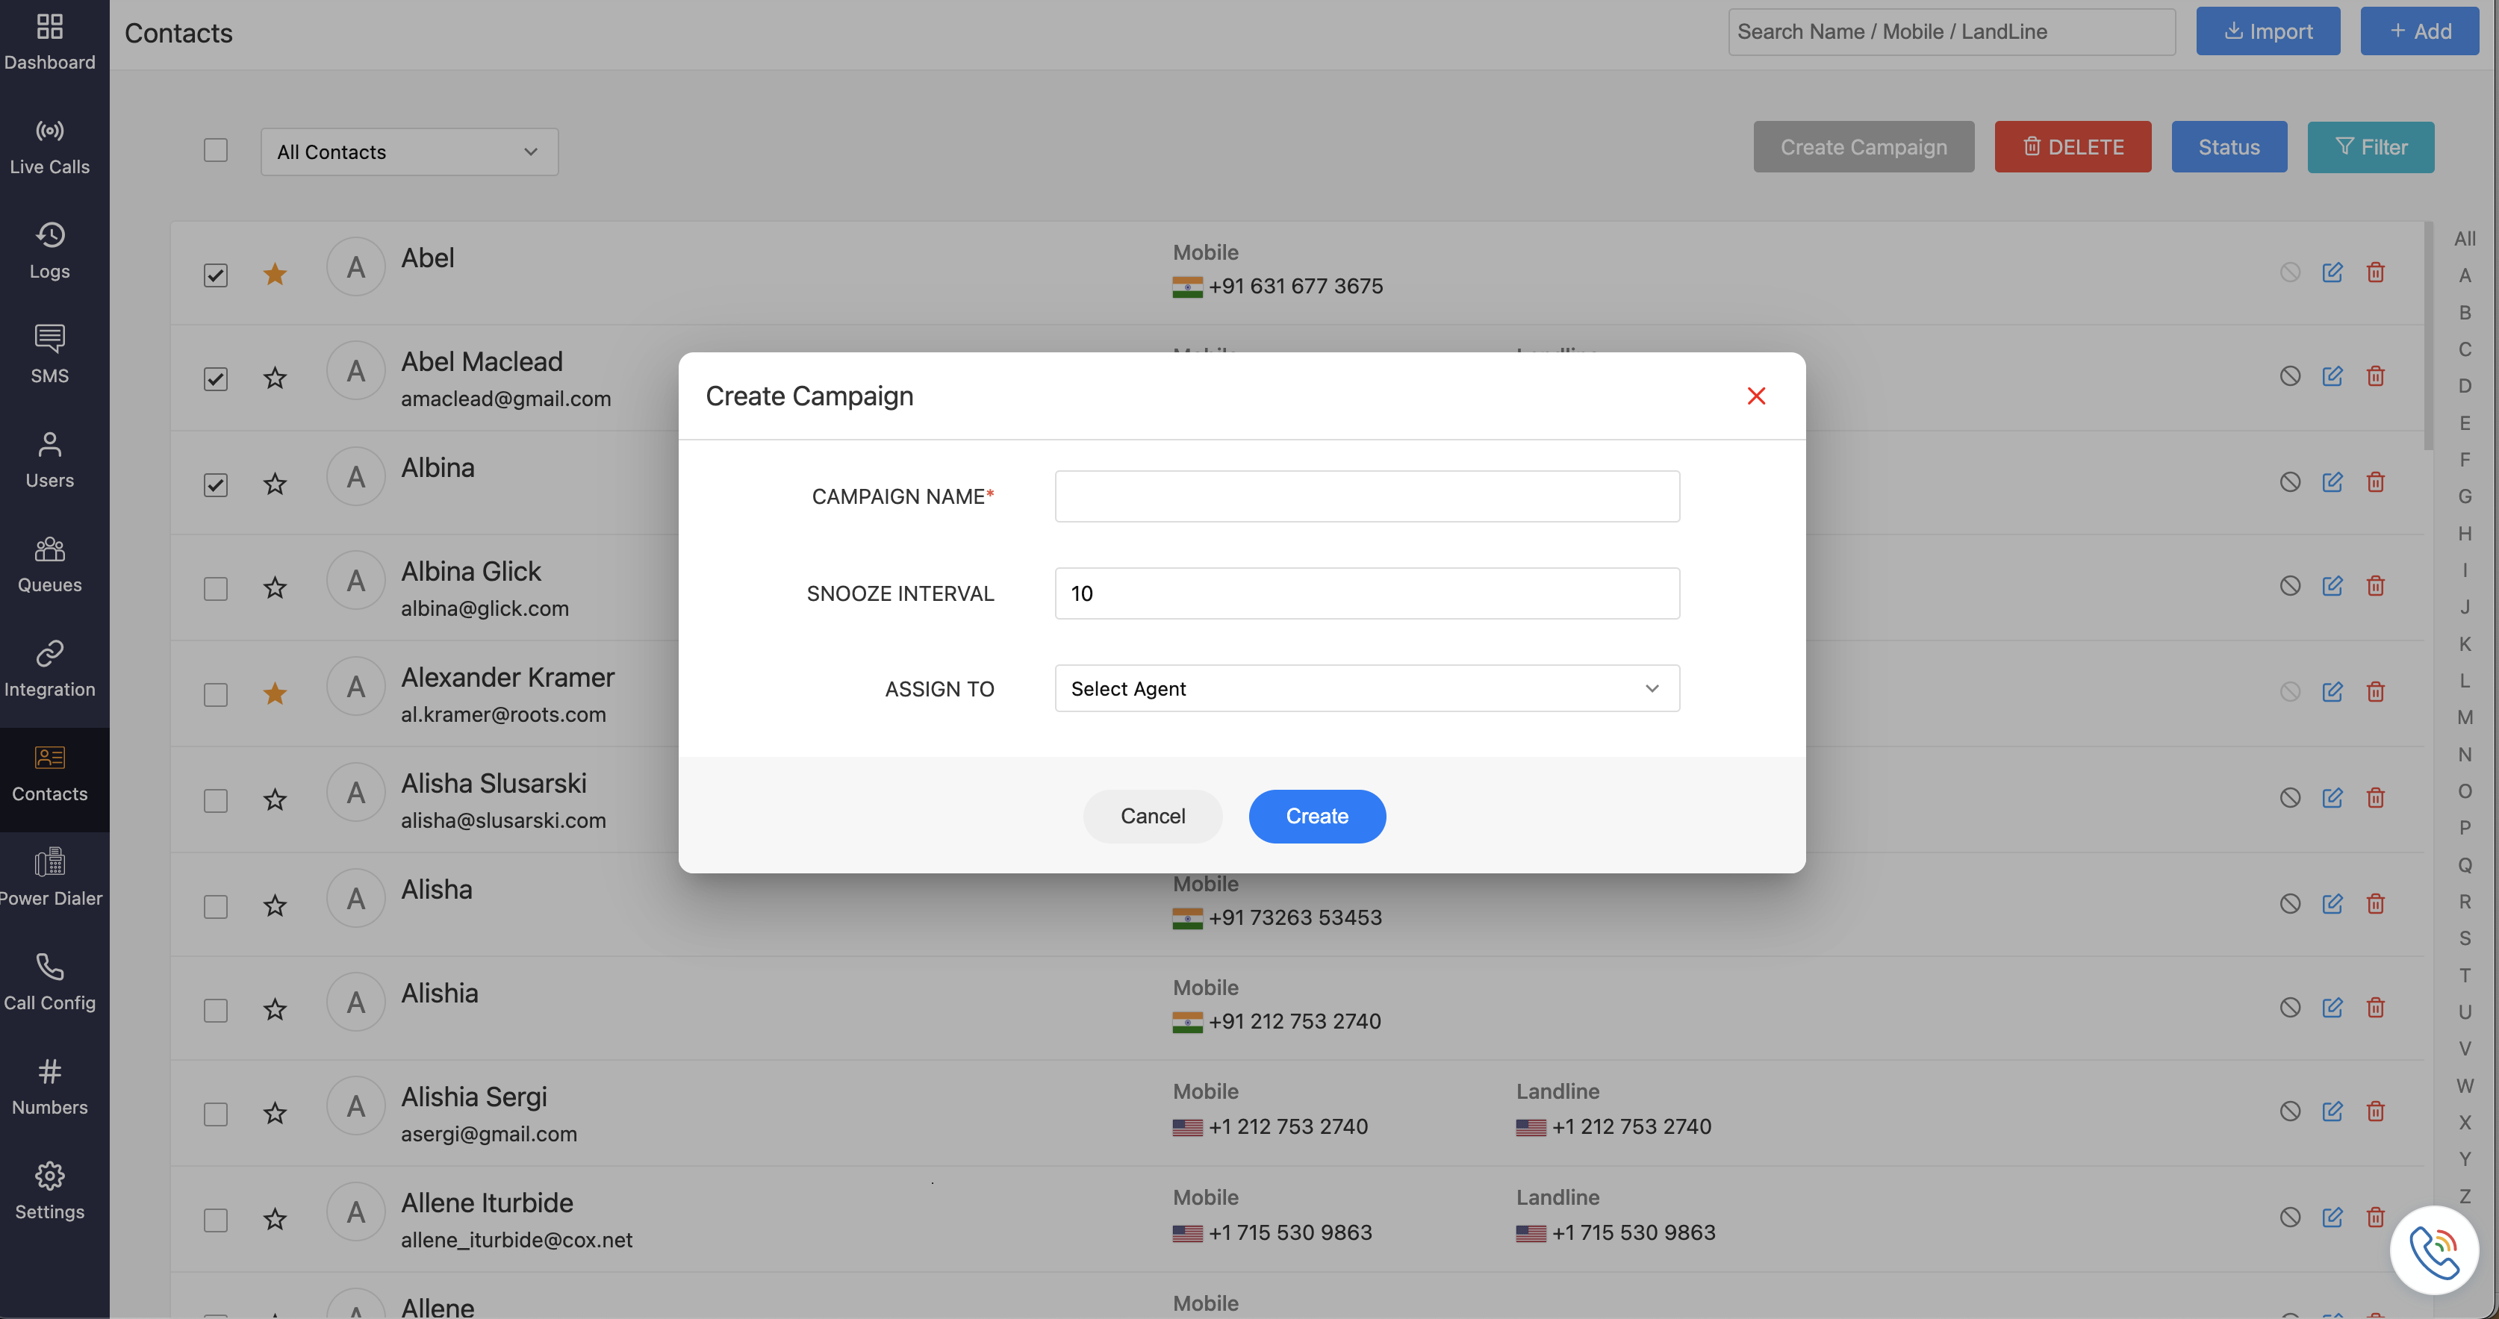2499x1319 pixels.
Task: Open Live Calls in sidebar
Action: pos(49,146)
